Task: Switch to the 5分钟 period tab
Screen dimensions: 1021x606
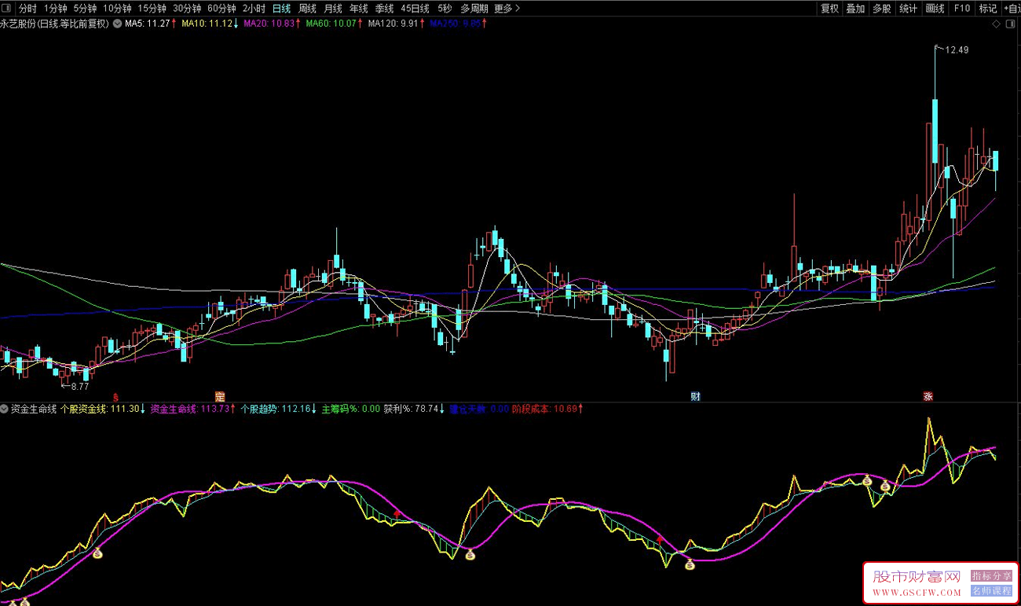Action: pos(86,9)
